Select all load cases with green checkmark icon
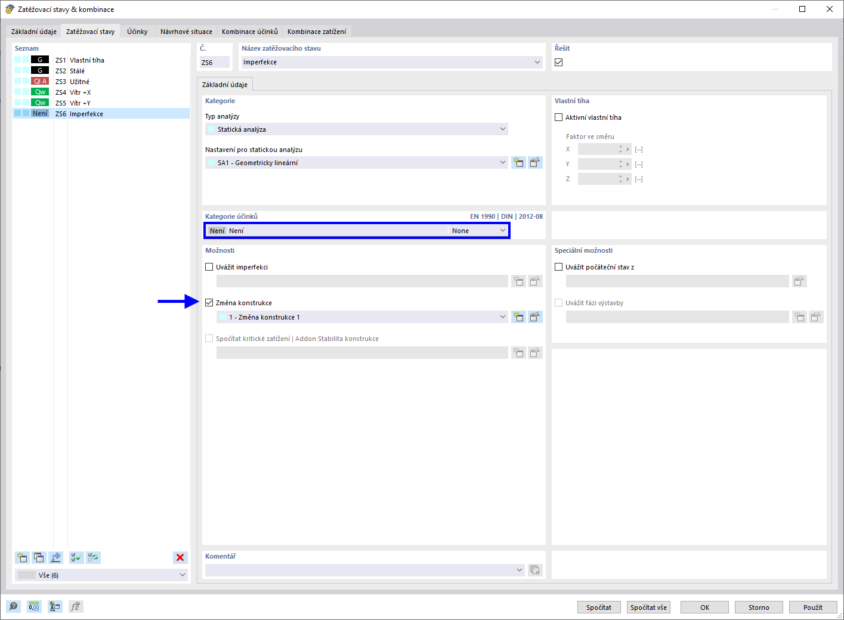The image size is (844, 620). (x=76, y=557)
